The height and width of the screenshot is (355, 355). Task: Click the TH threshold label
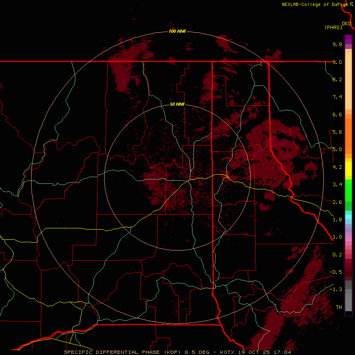pos(339,307)
